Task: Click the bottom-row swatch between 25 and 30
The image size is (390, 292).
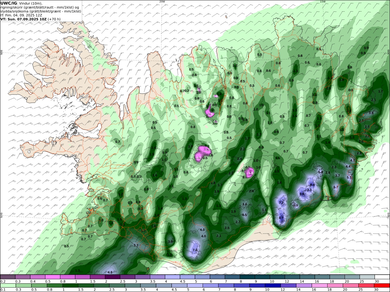Action: (x=366, y=285)
